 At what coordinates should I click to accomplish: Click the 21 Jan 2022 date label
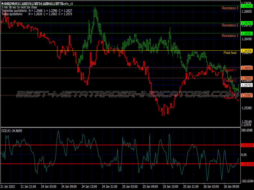[8, 187]
